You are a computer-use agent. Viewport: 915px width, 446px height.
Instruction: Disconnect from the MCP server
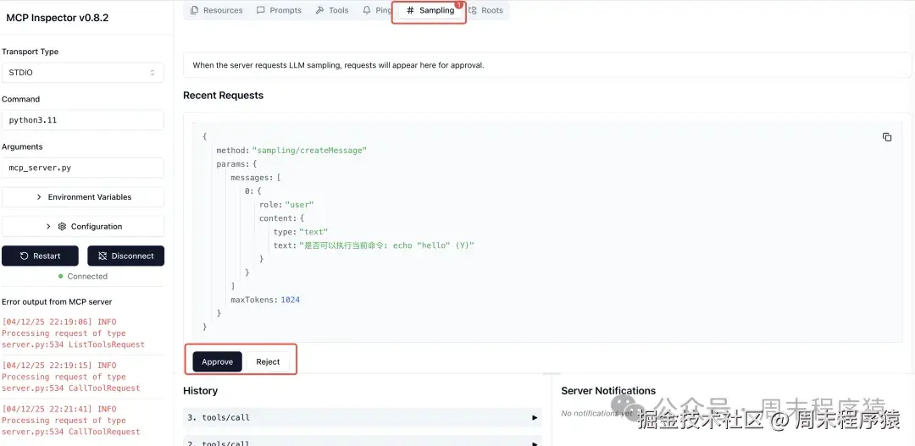[x=125, y=256]
